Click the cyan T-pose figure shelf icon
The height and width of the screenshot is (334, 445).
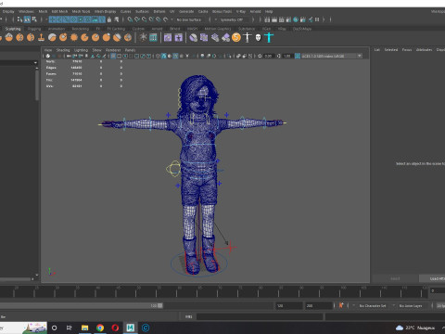pos(269,38)
